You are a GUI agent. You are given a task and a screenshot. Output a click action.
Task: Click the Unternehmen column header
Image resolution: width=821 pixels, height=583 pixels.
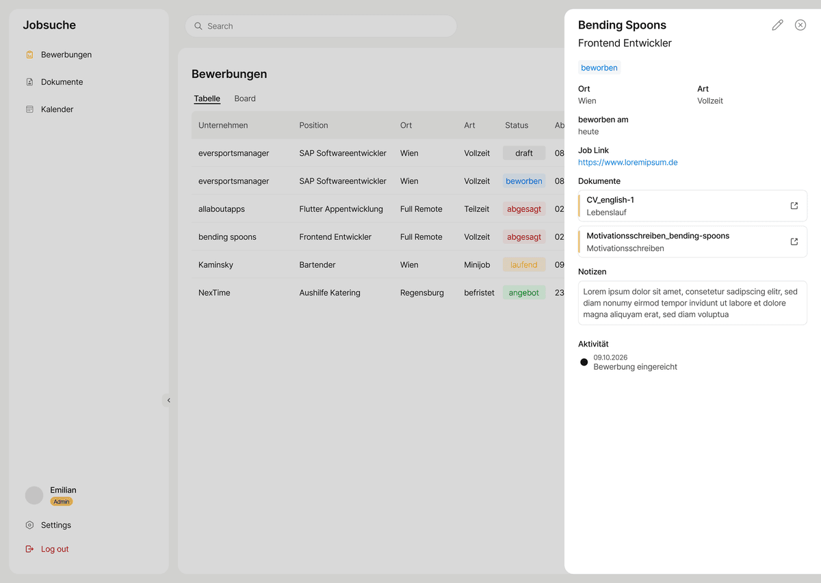pos(223,125)
